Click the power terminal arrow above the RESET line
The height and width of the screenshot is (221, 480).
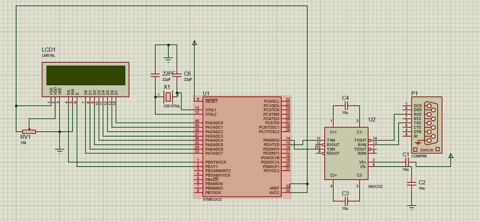pos(194,42)
